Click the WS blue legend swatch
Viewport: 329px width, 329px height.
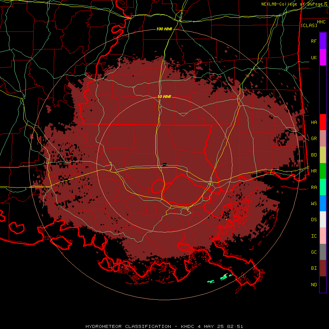tap(323, 203)
